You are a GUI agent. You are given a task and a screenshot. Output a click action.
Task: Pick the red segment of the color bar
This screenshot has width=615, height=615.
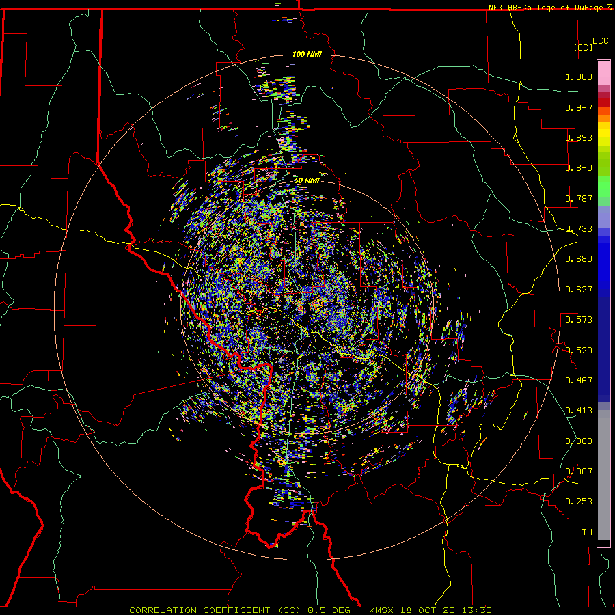(603, 102)
